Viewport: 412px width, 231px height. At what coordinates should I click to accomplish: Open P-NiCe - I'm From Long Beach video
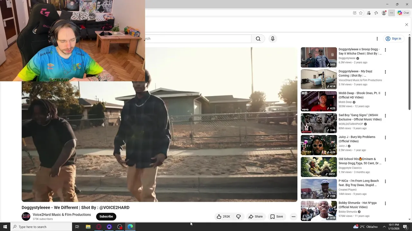359,183
